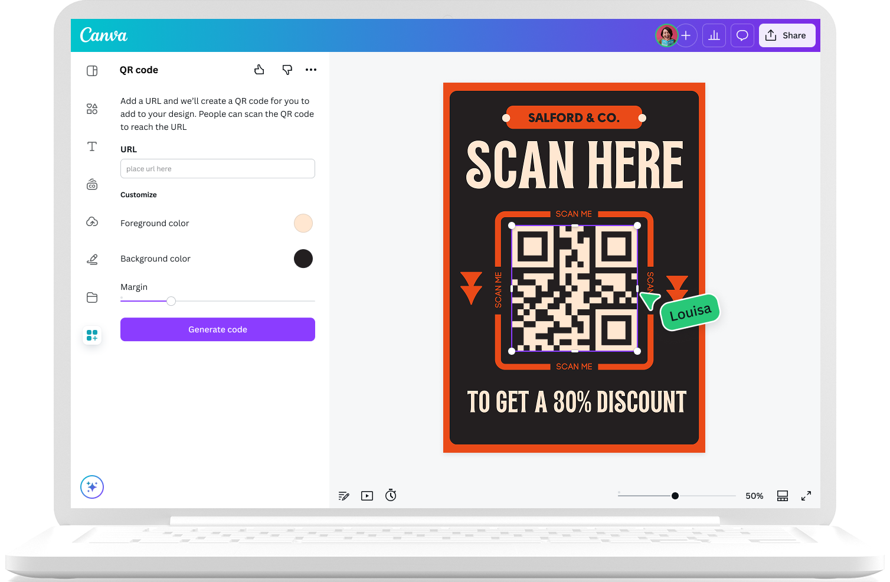Screen dimensions: 890x582
Task: Click the Margin slider handle
Action: pyautogui.click(x=171, y=301)
